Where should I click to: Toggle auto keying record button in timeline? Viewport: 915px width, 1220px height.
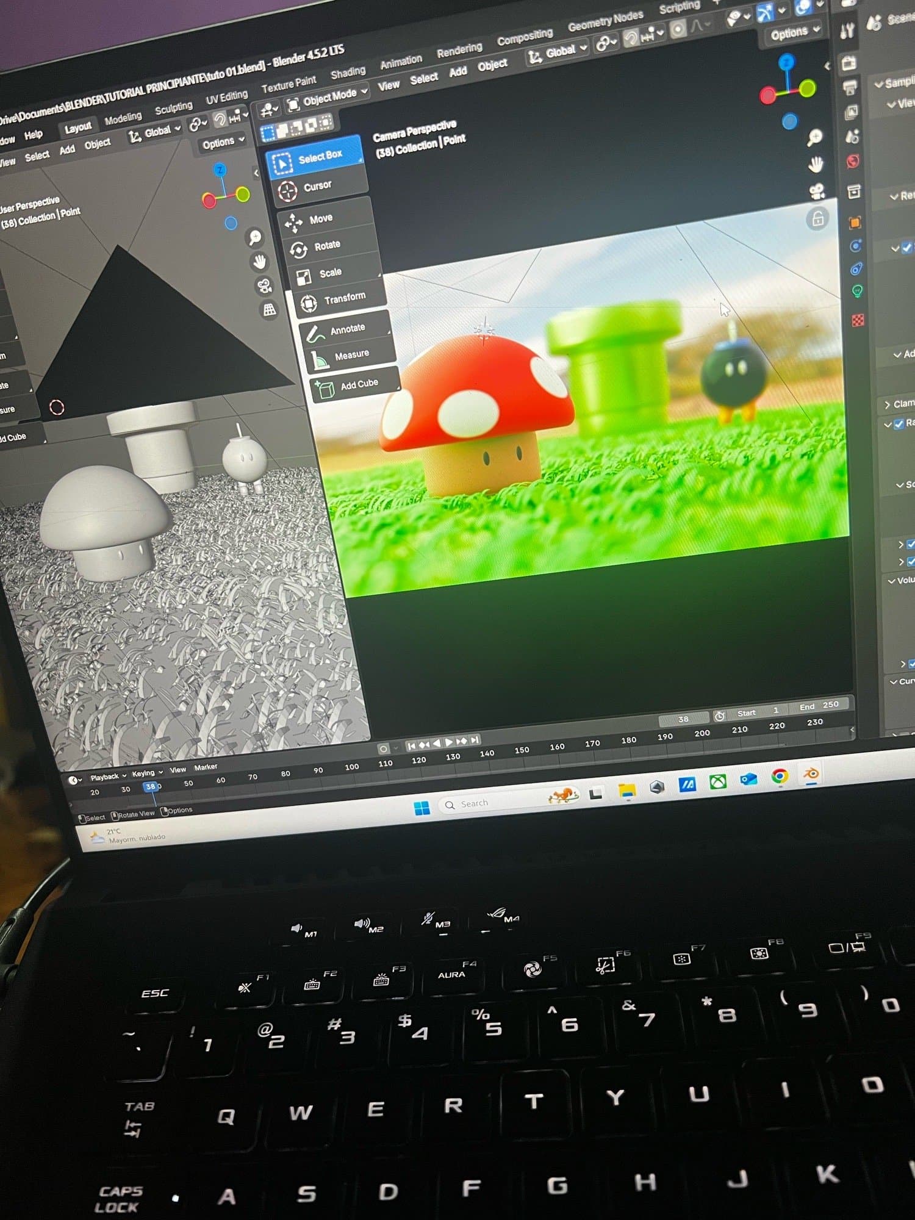(383, 748)
